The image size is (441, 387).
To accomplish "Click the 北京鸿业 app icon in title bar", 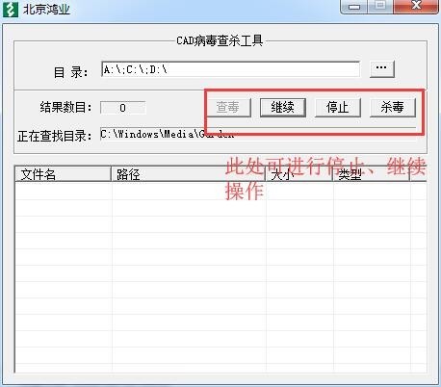I will [x=11, y=10].
